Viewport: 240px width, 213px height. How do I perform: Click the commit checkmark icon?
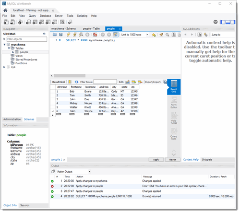click(103, 35)
